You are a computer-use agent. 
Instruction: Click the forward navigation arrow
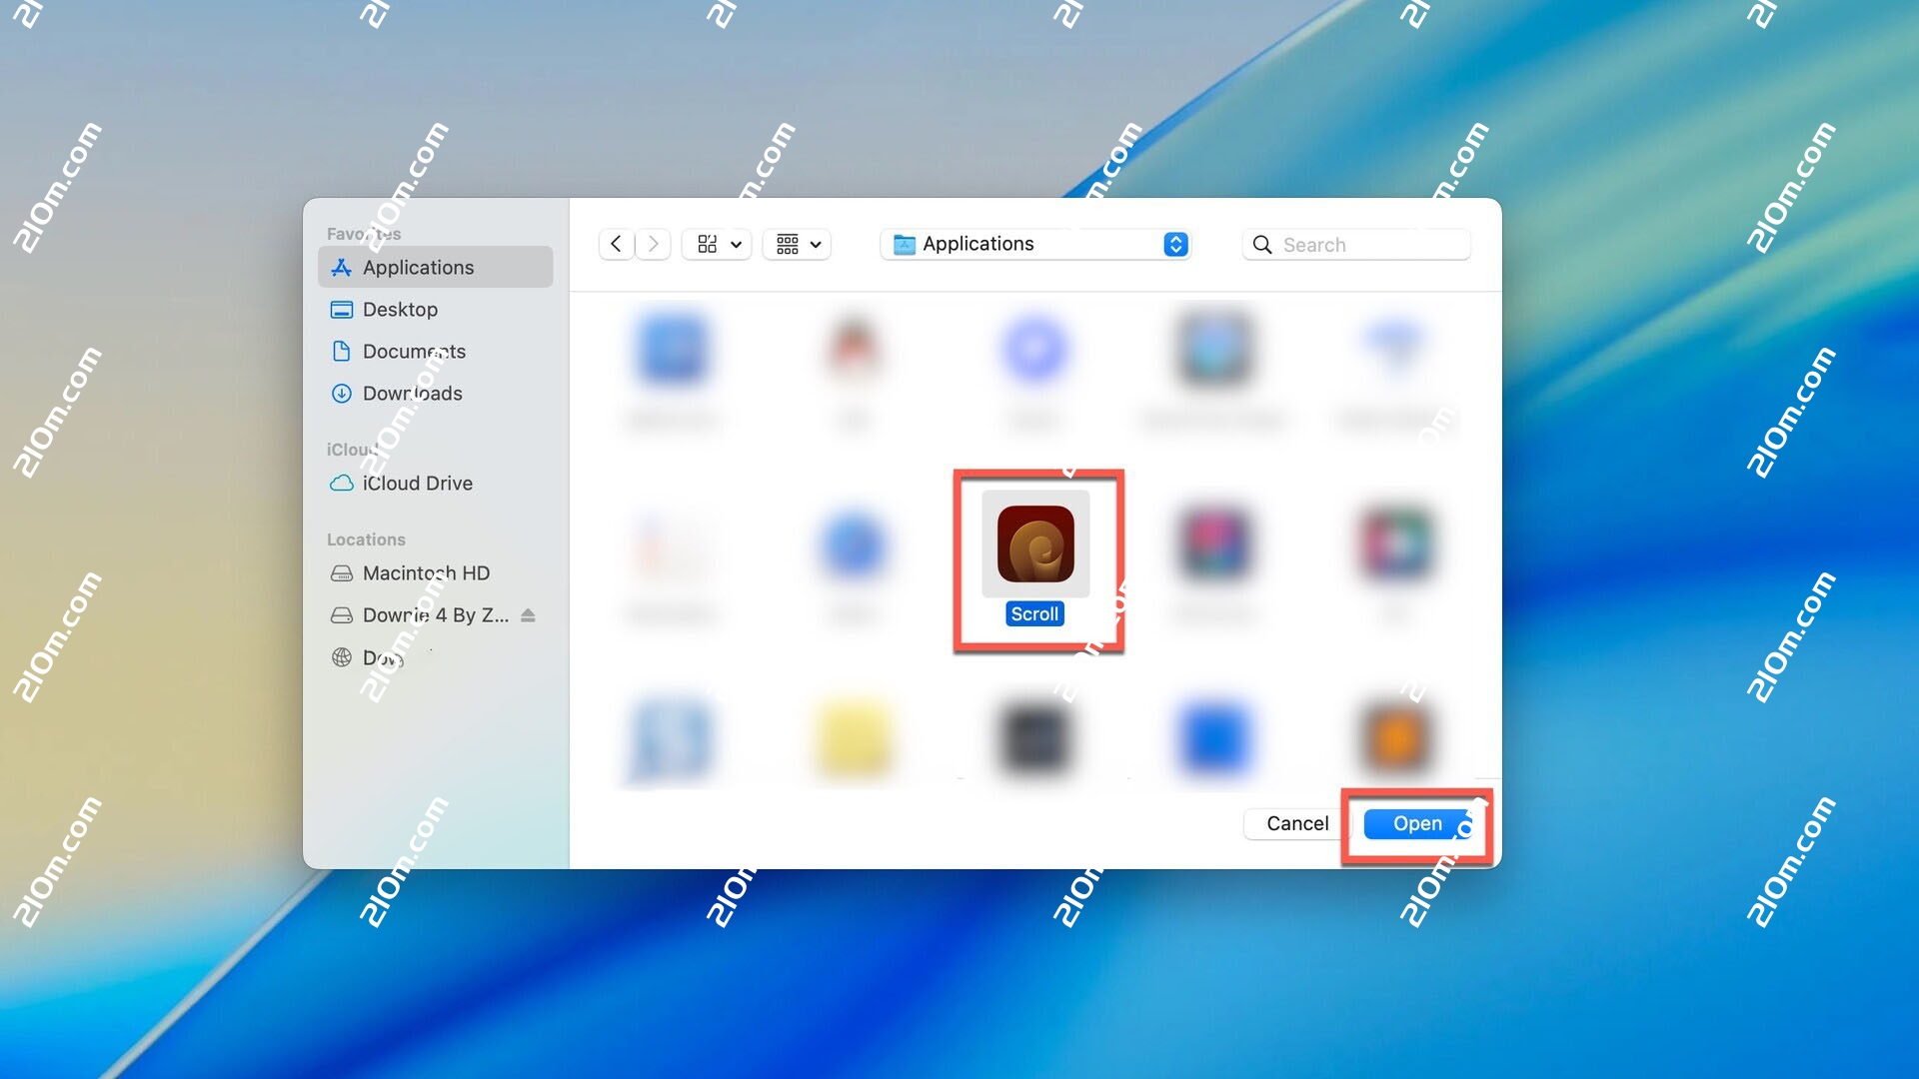coord(654,244)
